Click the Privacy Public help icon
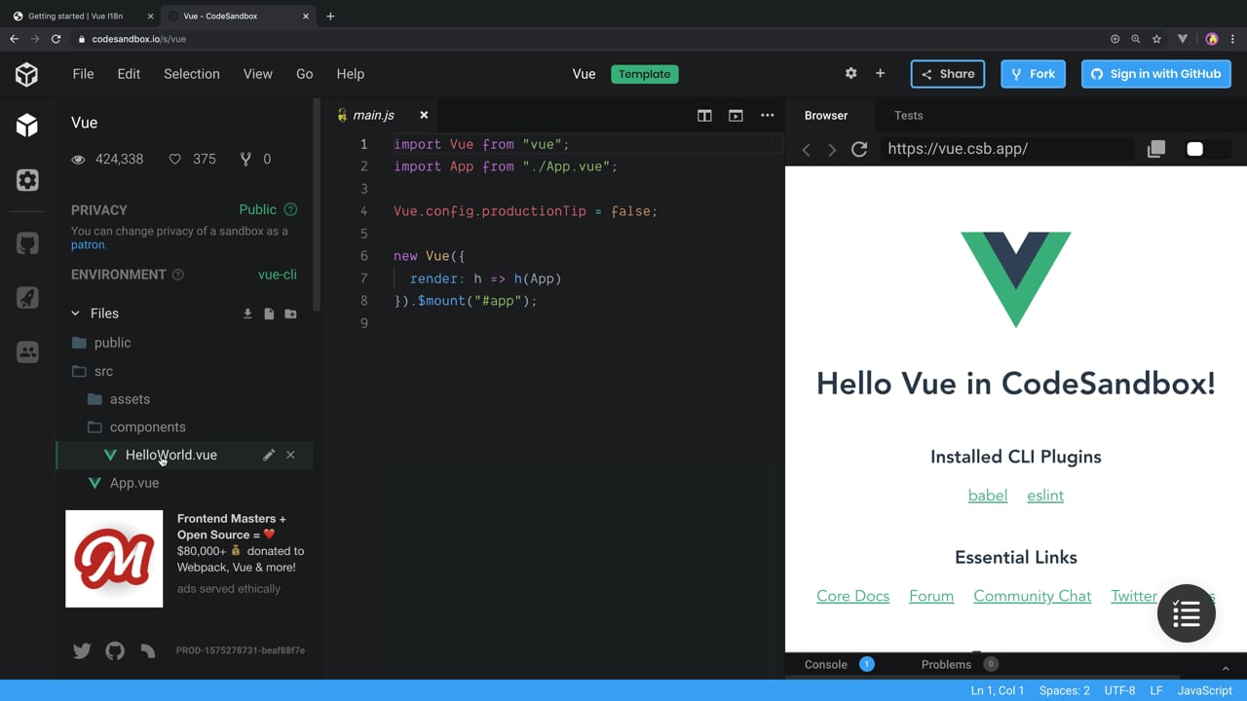 pyautogui.click(x=290, y=209)
